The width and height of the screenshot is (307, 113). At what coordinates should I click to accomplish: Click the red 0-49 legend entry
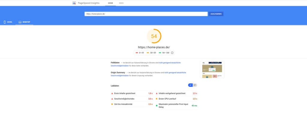click(x=140, y=53)
